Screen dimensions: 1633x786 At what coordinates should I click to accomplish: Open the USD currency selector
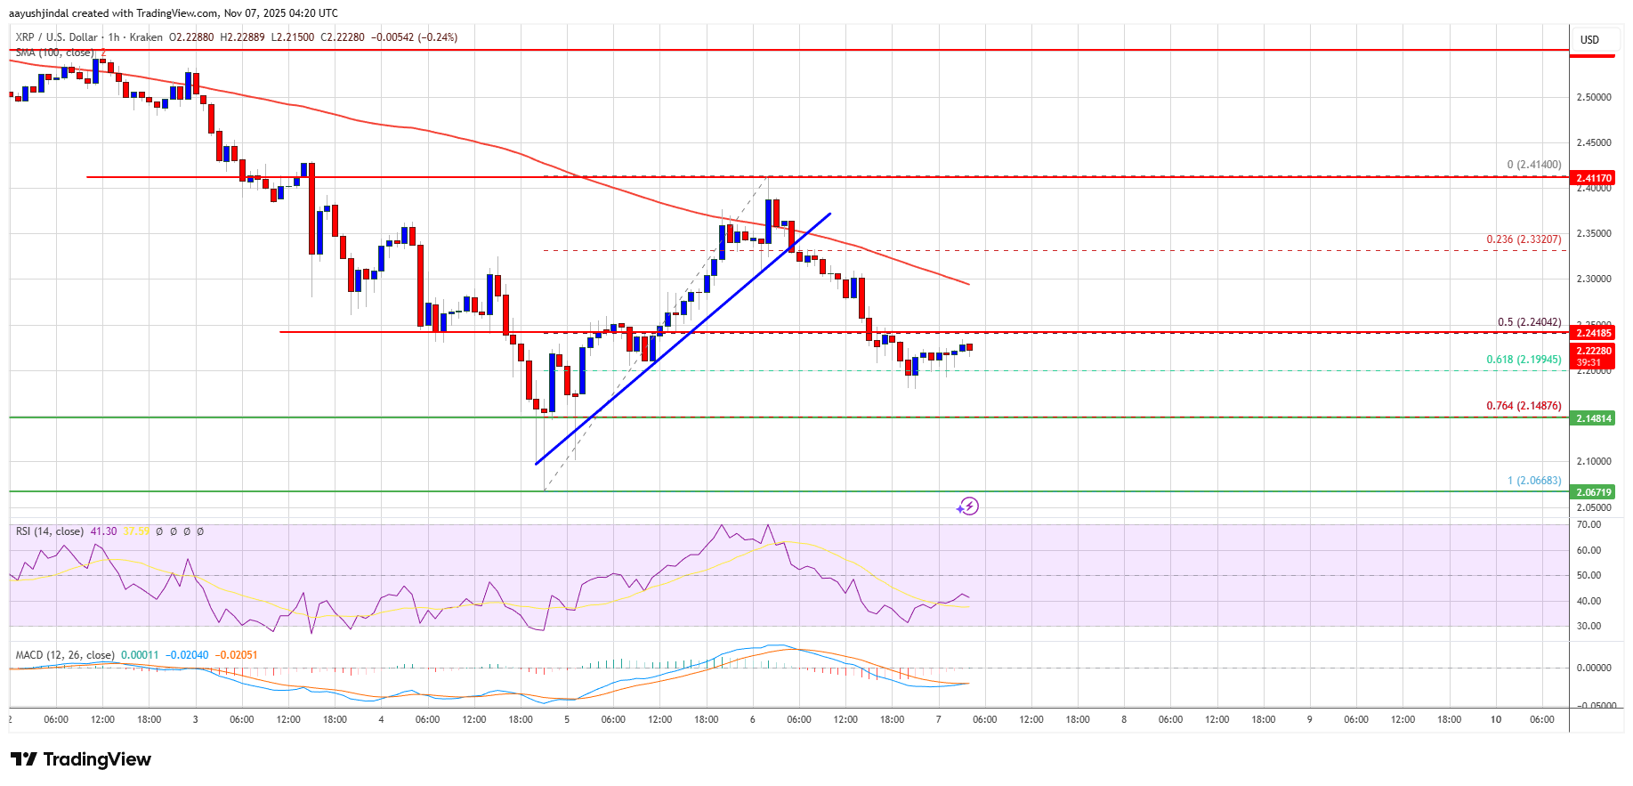(x=1589, y=40)
